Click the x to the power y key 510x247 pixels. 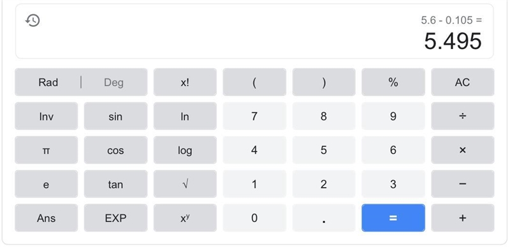185,218
